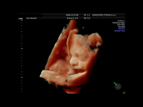Click the Mix40/60 setting text
This screenshot has height=107, width=143.
click(122, 27)
